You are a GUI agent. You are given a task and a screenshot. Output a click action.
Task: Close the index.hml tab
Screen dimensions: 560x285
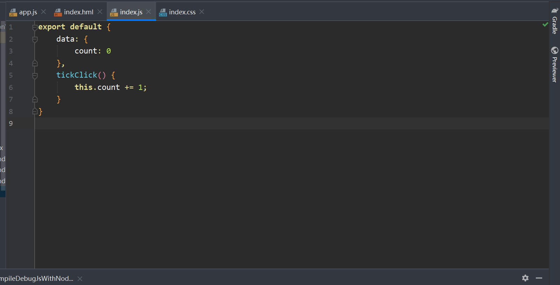click(x=100, y=12)
